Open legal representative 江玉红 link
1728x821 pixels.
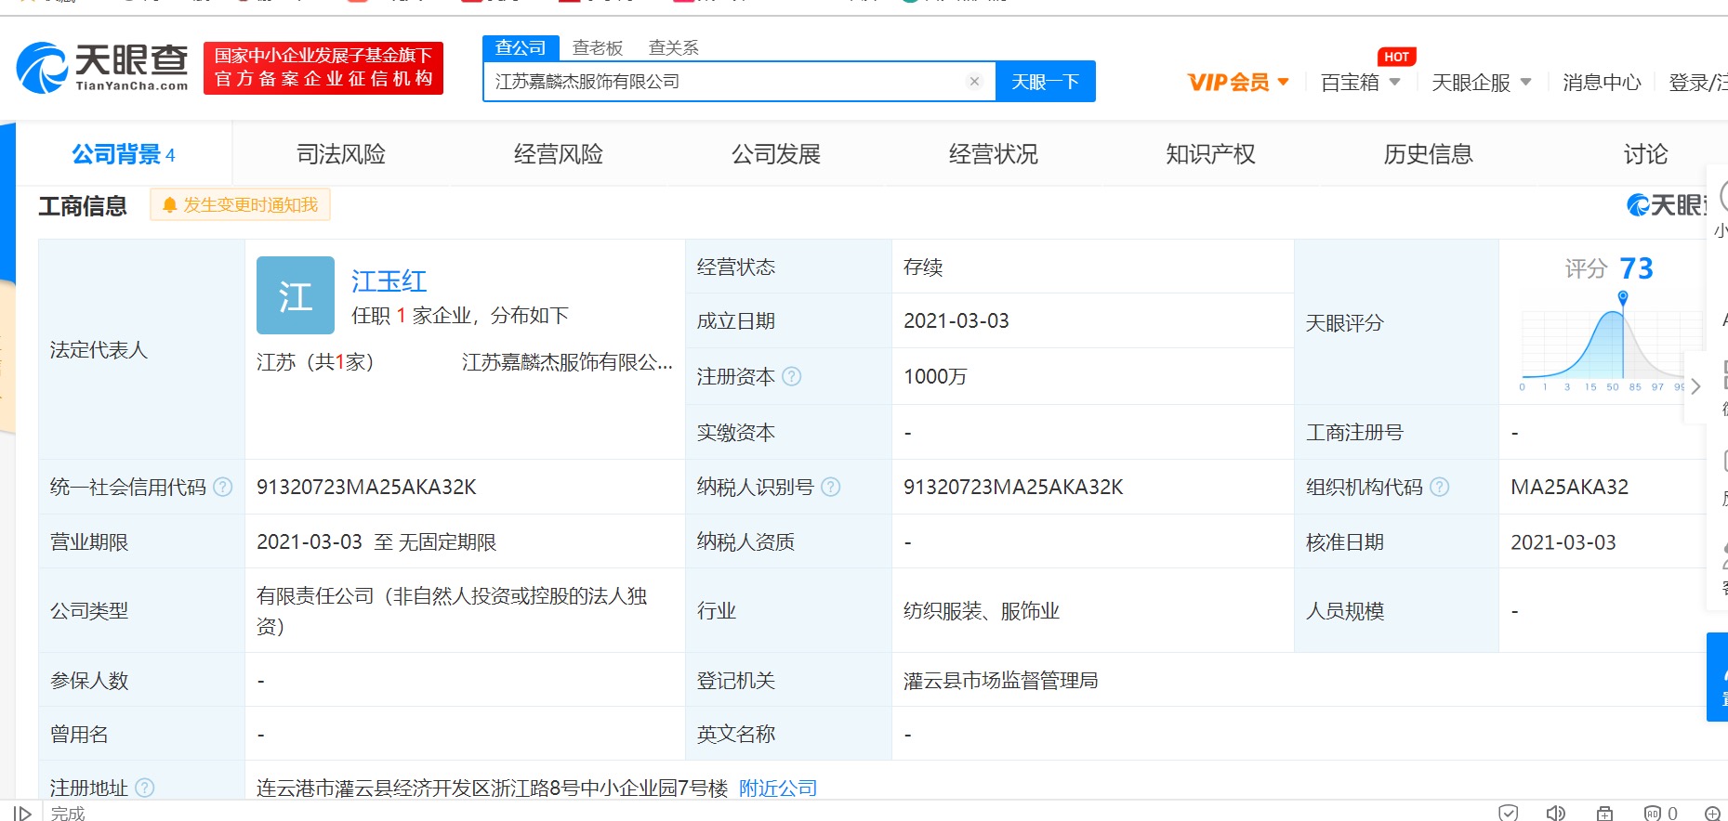[x=389, y=280]
